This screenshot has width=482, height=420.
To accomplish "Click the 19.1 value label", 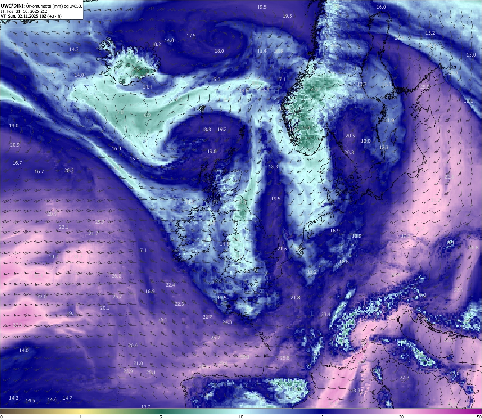I will pos(71,313).
